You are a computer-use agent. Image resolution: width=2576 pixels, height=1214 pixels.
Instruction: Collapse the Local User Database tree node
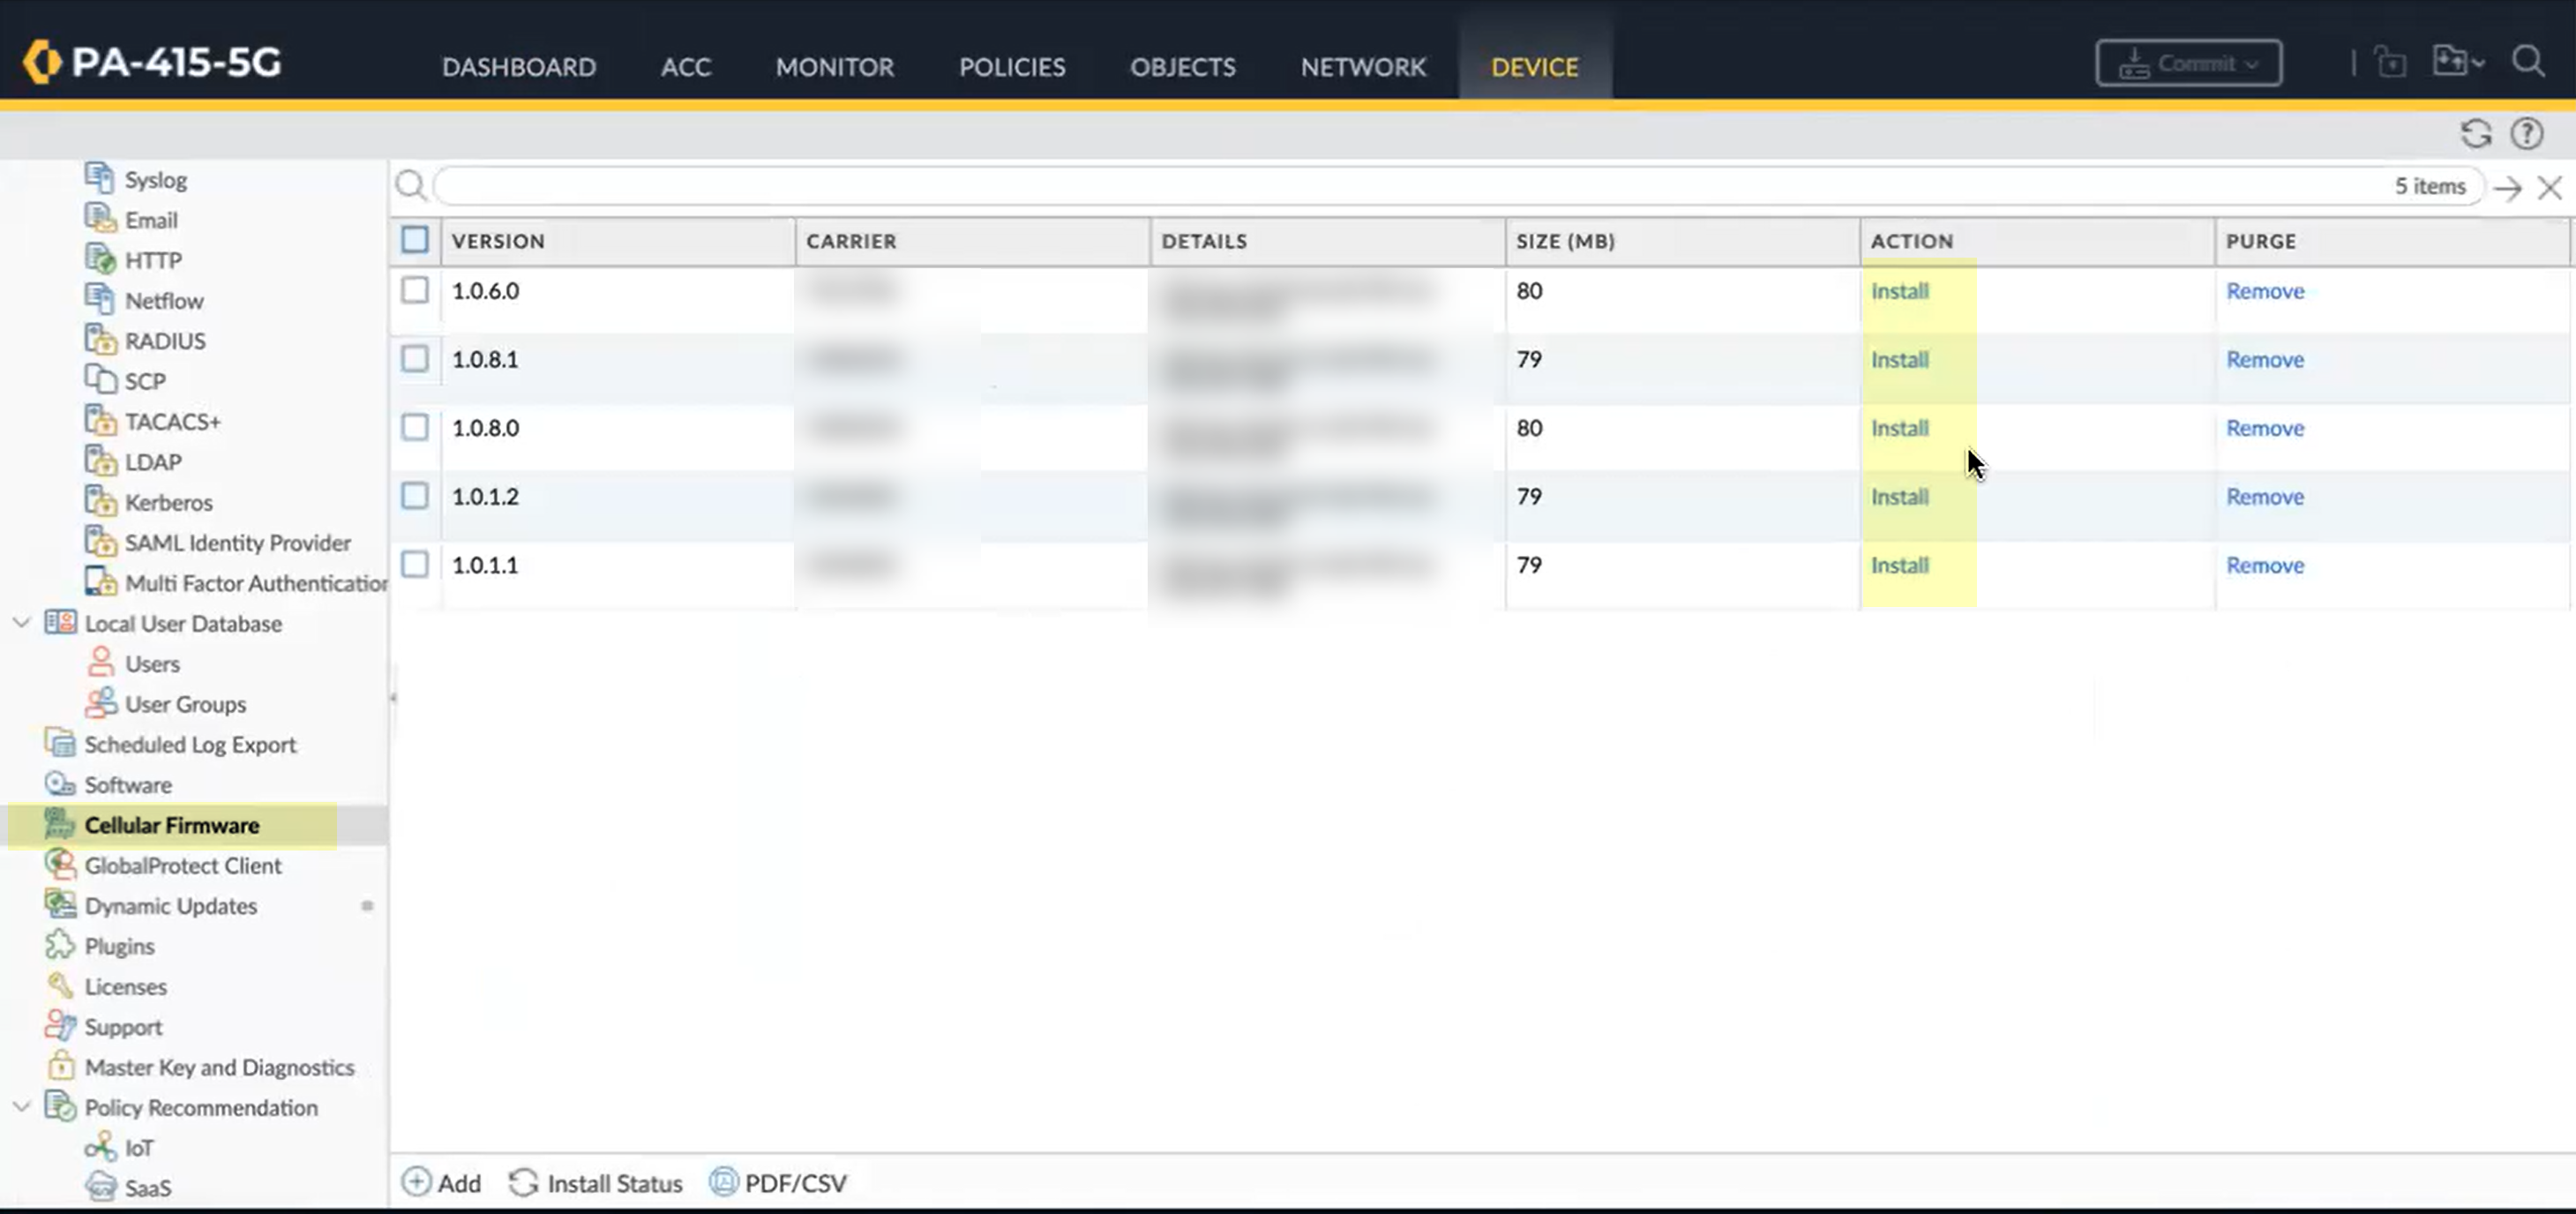pyautogui.click(x=21, y=623)
